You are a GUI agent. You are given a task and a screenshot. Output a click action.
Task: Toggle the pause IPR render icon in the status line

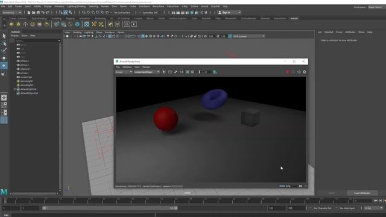[x=206, y=13]
